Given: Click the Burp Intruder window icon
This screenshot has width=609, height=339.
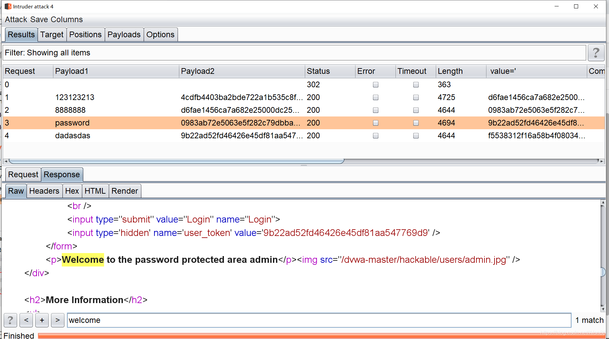Looking at the screenshot, I should click(8, 6).
